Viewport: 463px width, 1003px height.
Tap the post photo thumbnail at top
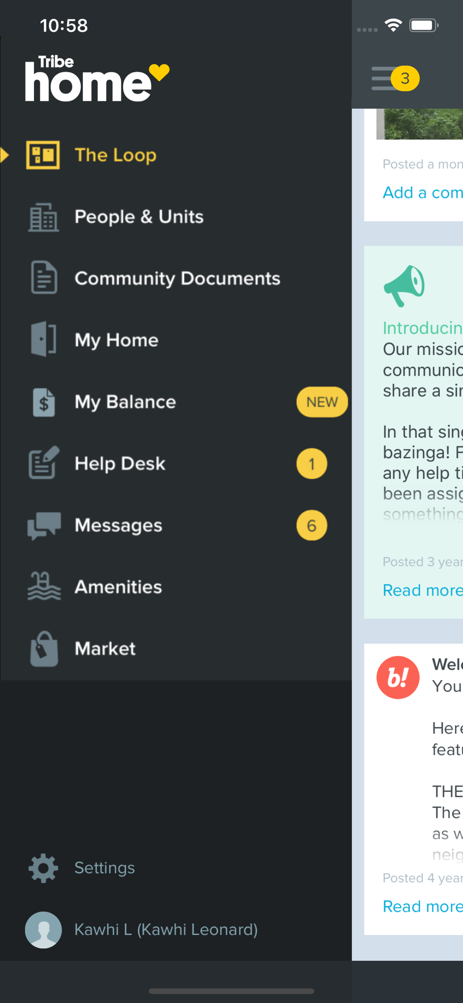pyautogui.click(x=420, y=124)
